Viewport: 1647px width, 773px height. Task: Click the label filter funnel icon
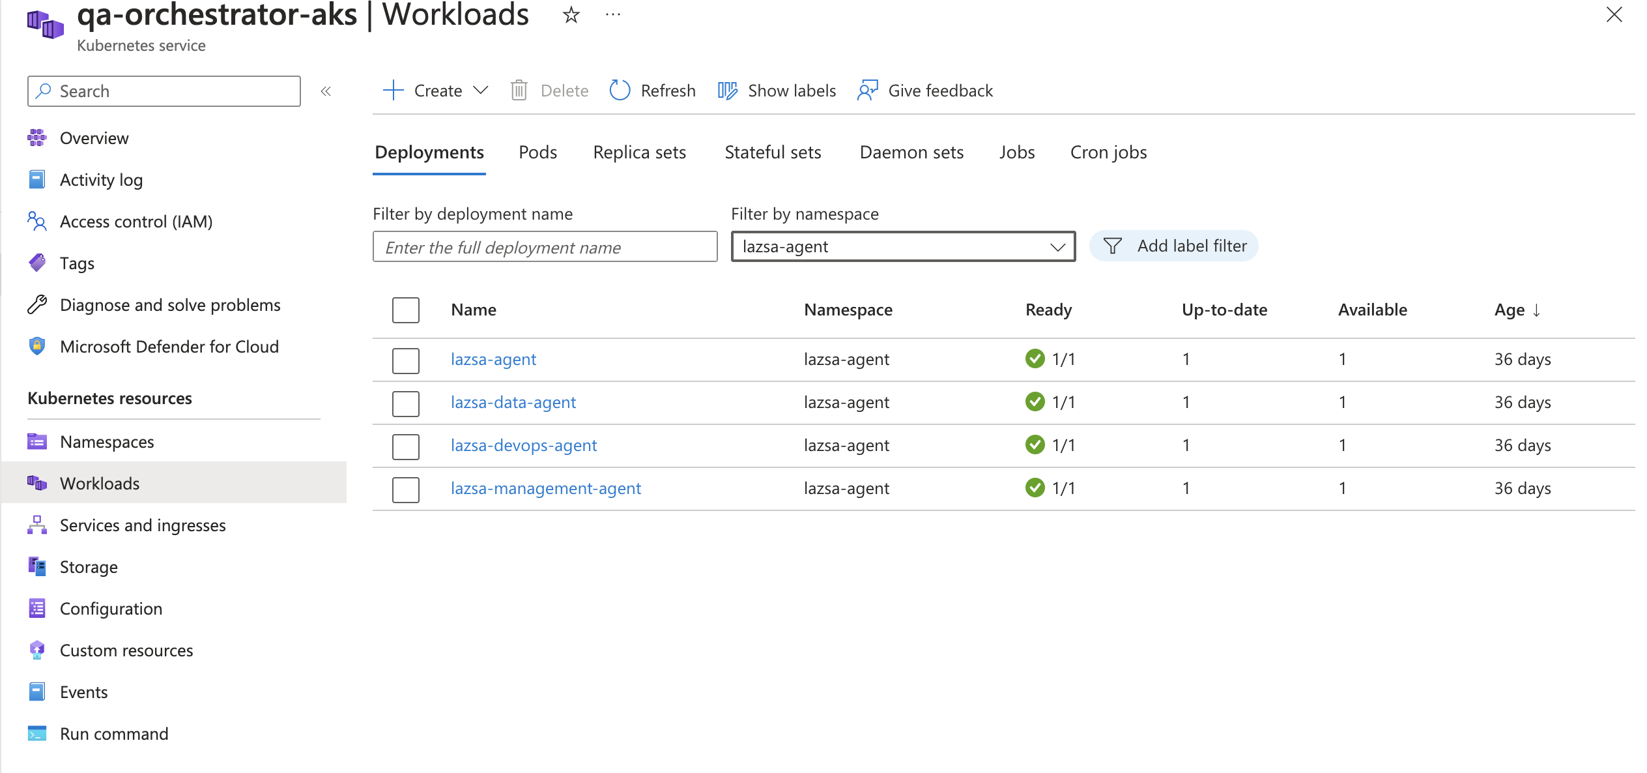click(1113, 246)
